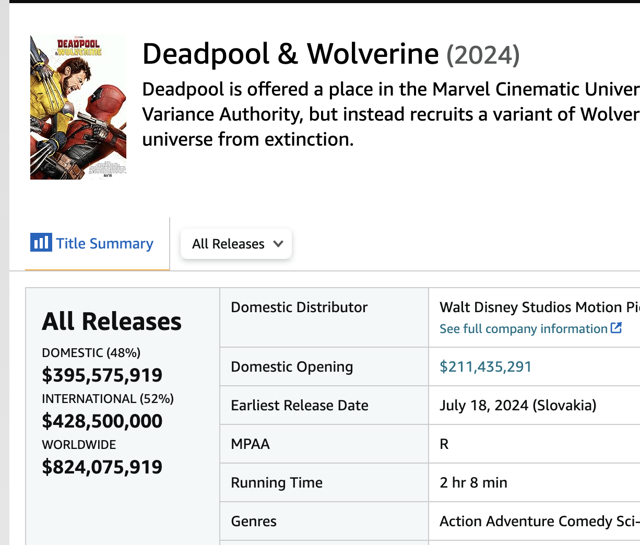The height and width of the screenshot is (545, 640).
Task: Open the $211,435,291 domestic opening link
Action: [485, 367]
